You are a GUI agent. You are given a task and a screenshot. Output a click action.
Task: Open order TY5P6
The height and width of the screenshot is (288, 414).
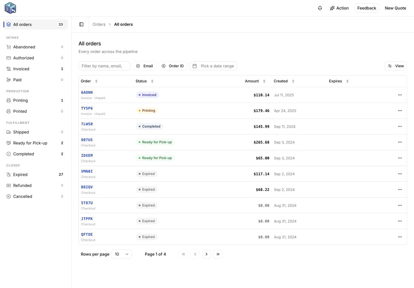pyautogui.click(x=87, y=108)
